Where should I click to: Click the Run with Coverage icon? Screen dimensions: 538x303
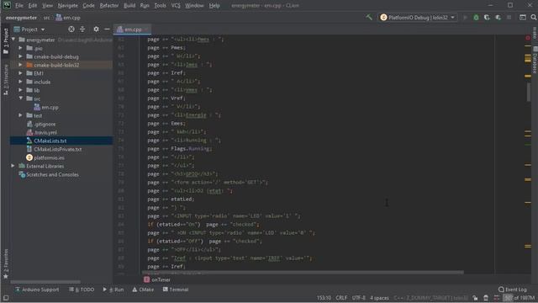pos(487,17)
